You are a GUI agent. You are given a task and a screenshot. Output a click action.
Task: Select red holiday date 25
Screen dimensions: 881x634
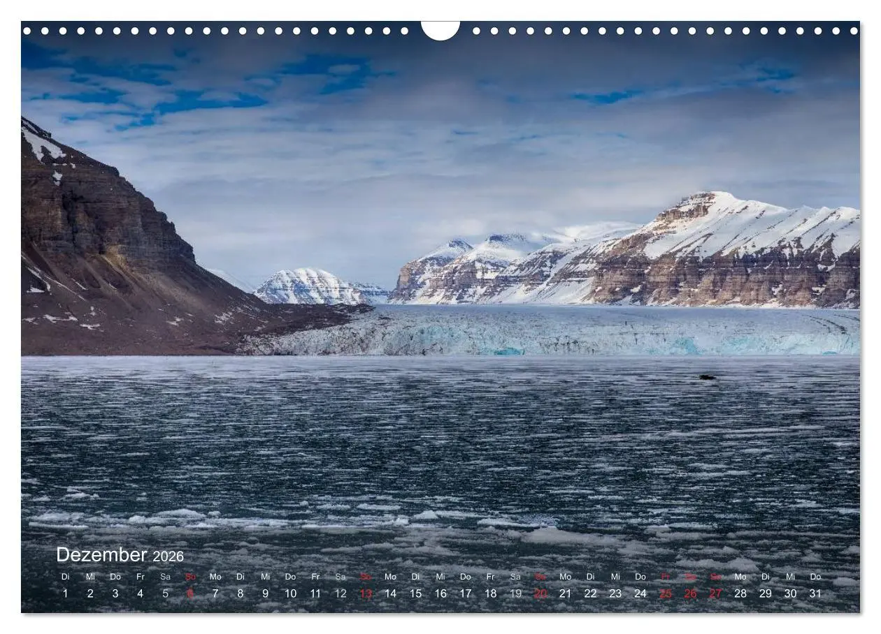point(666,594)
